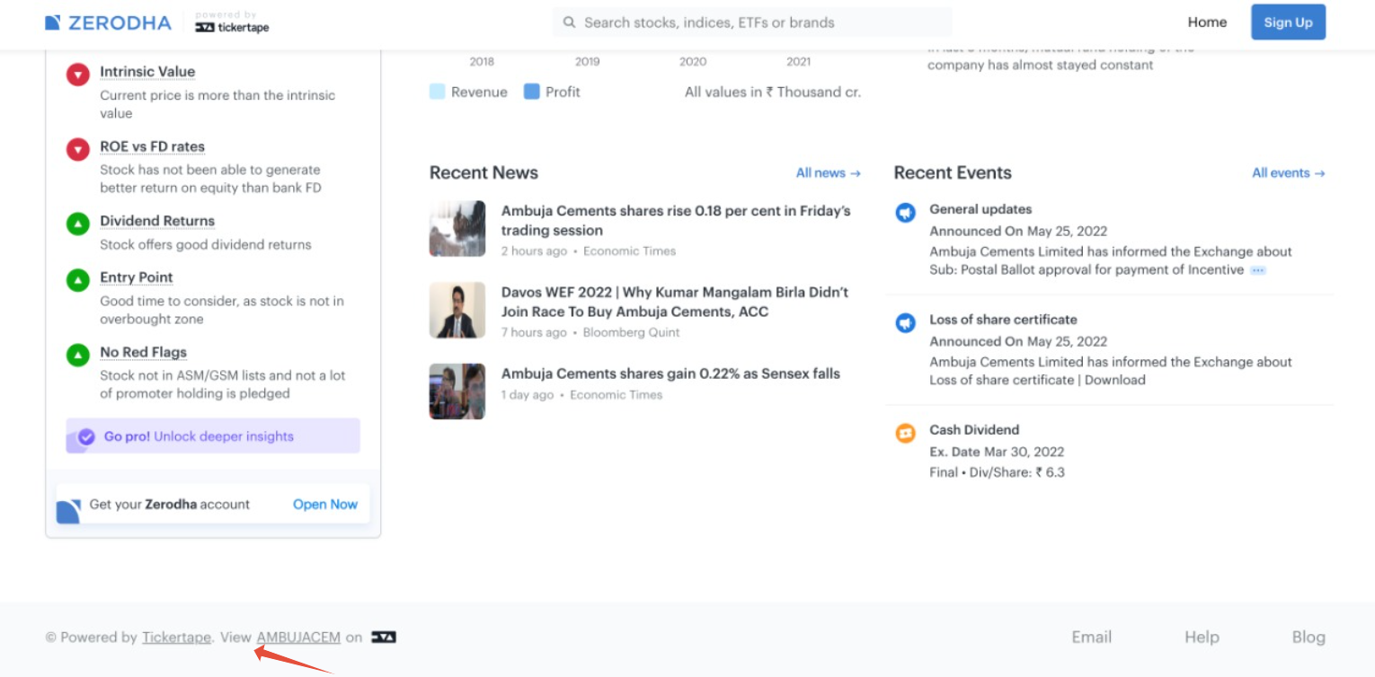Click the General updates megaphone icon
This screenshot has width=1375, height=677.
(905, 213)
